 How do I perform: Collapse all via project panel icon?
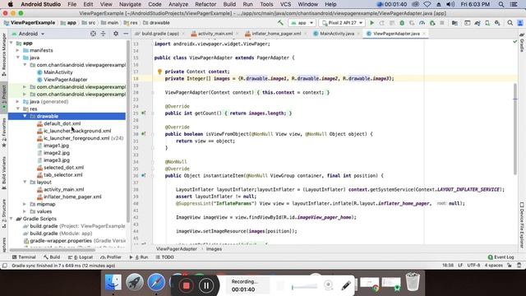tap(104, 34)
